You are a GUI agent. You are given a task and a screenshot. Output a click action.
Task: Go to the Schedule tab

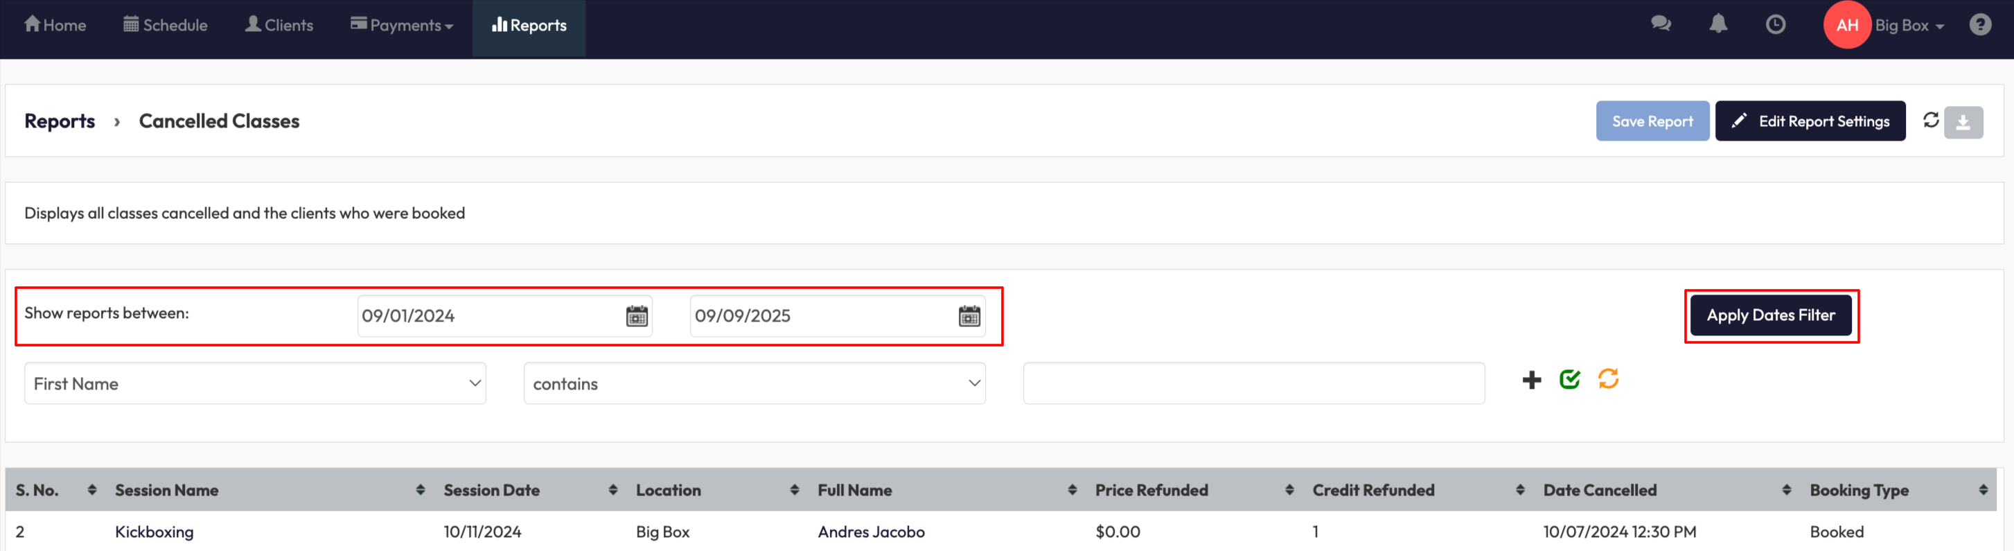pyautogui.click(x=166, y=26)
